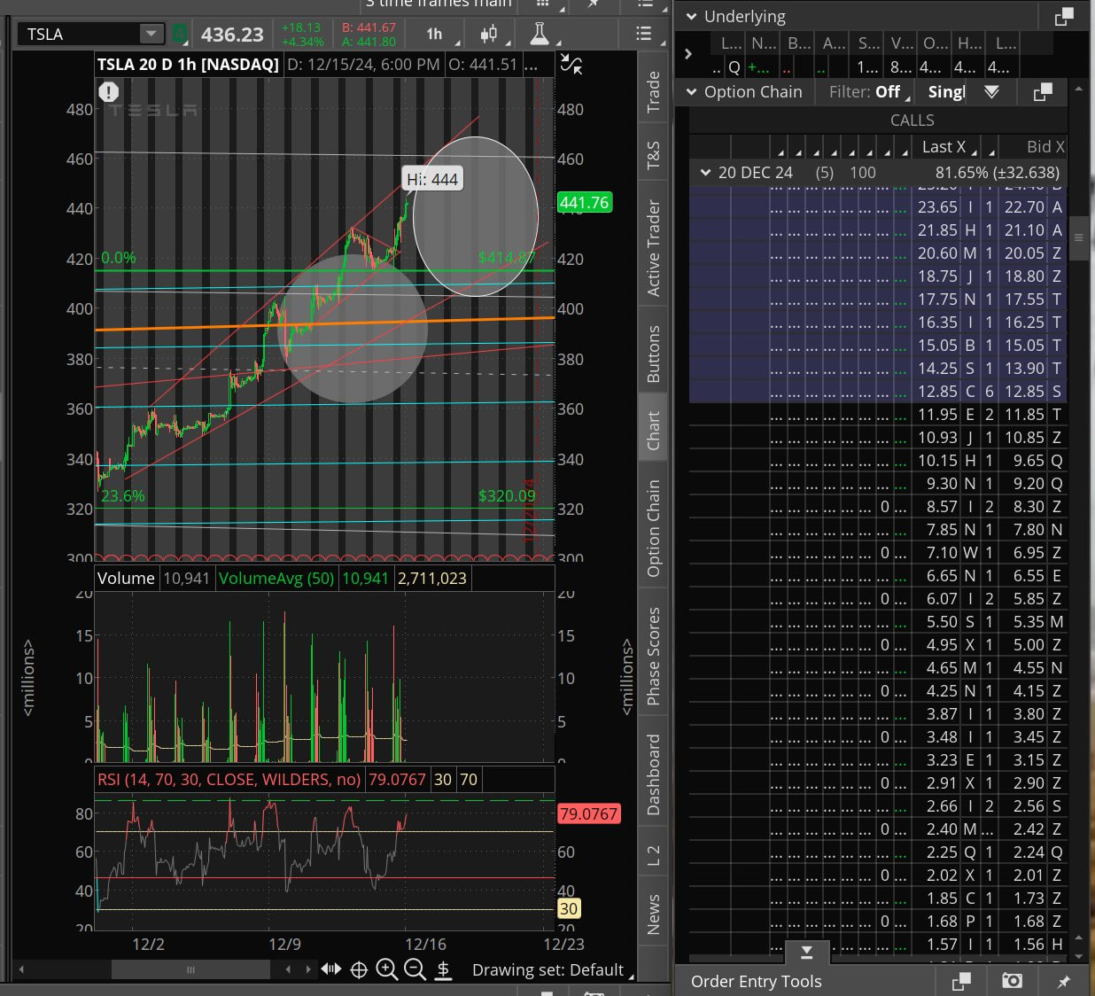Screen dimensions: 1095x996
Task: Click the Drawing set: Default button
Action: tap(551, 969)
